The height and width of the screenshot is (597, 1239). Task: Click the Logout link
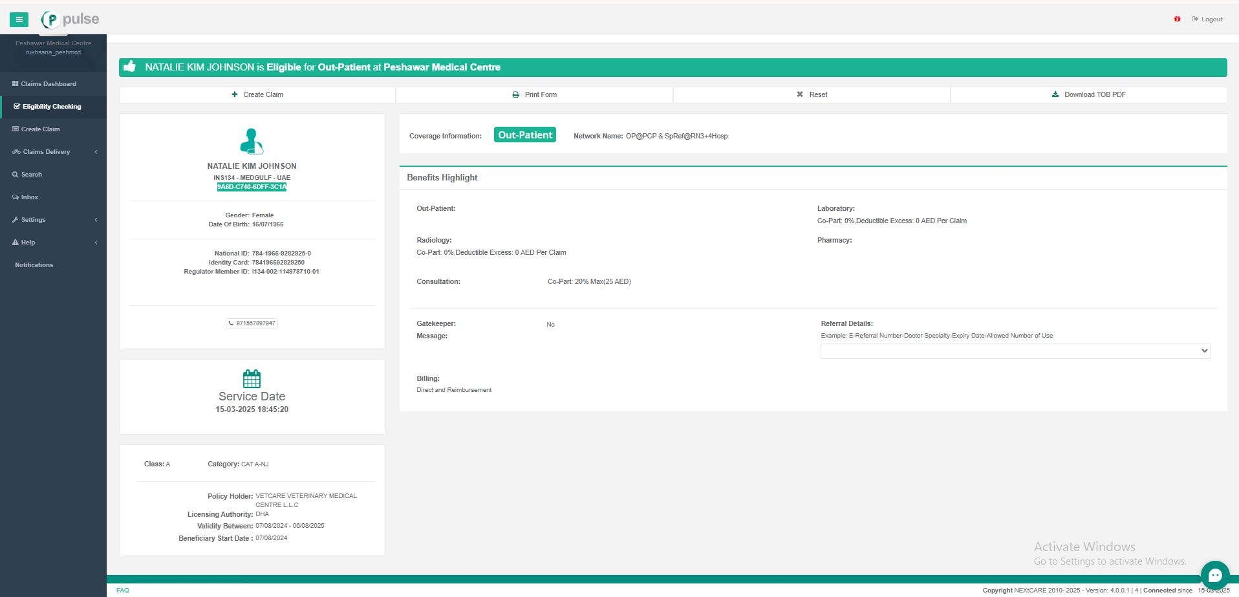point(1207,19)
